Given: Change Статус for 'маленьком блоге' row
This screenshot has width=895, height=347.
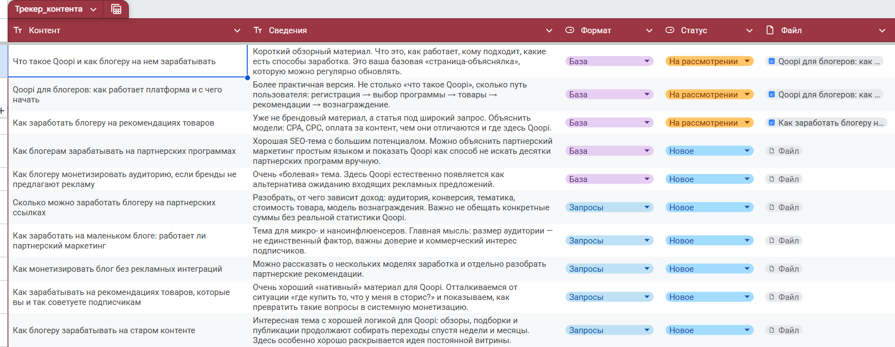Looking at the screenshot, I should (709, 241).
